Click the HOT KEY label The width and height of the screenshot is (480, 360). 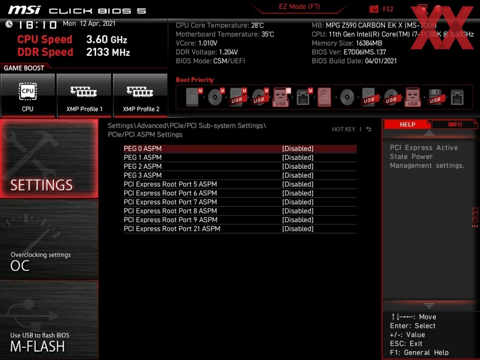[x=343, y=129]
